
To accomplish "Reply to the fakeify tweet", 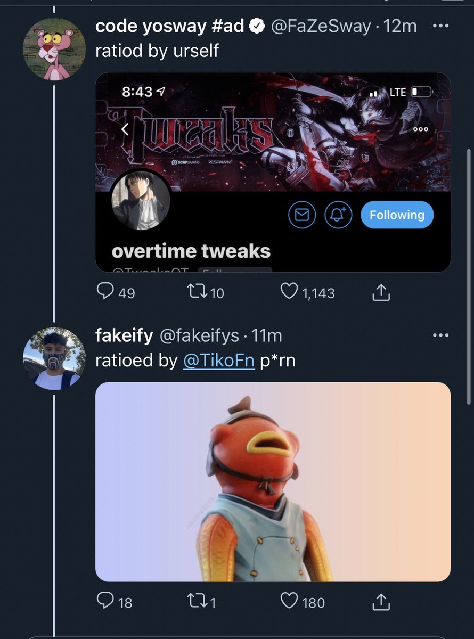I will [105, 601].
